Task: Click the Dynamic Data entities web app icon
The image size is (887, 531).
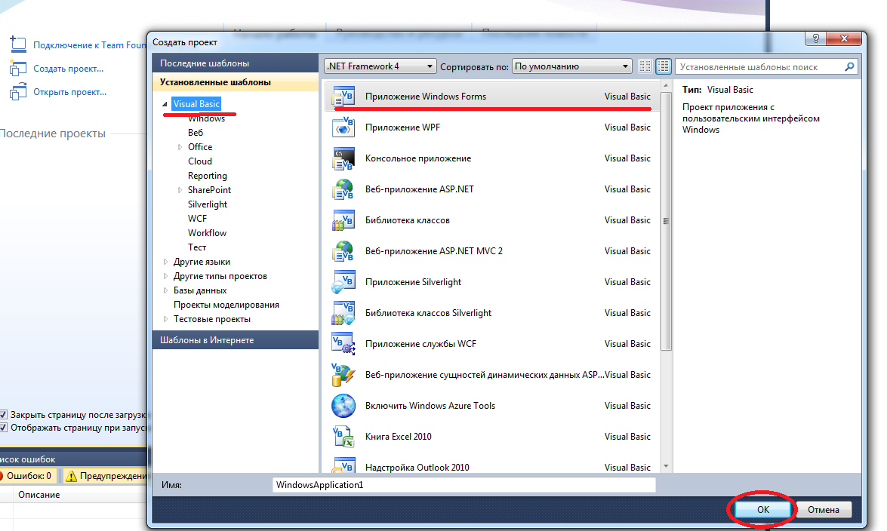Action: click(x=343, y=374)
